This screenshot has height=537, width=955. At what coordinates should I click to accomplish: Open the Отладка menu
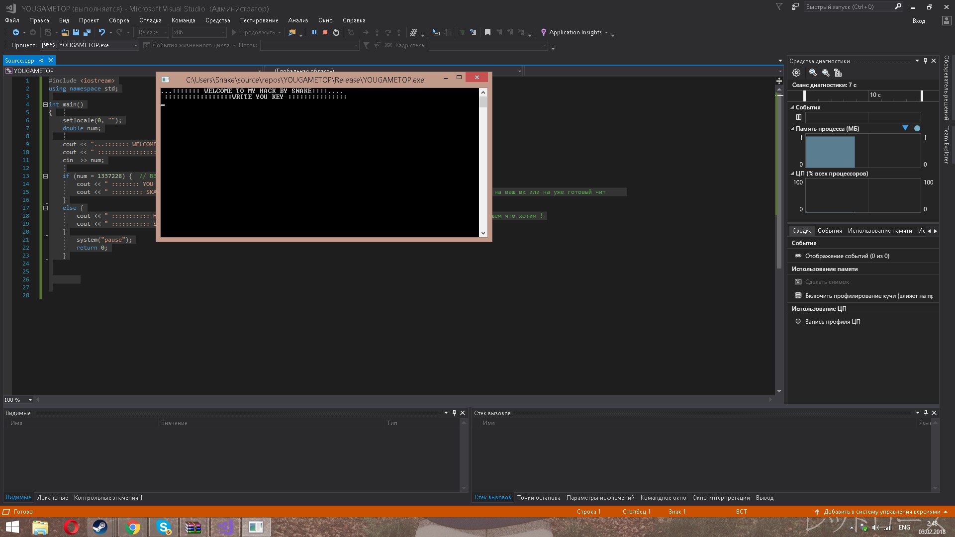tap(150, 20)
